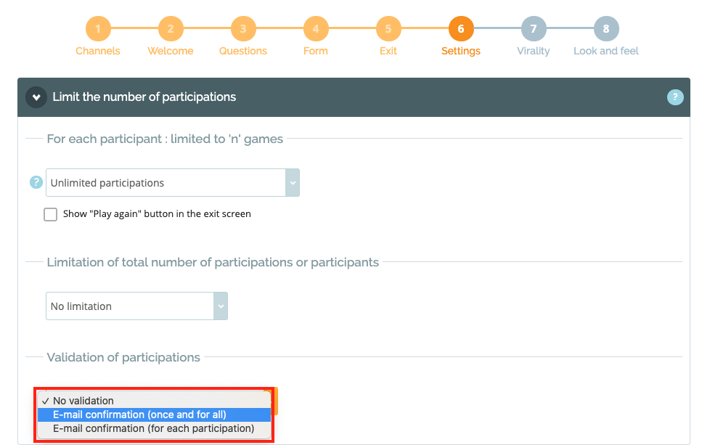The image size is (702, 445).
Task: Open the No limitation dropdown
Action: point(136,306)
